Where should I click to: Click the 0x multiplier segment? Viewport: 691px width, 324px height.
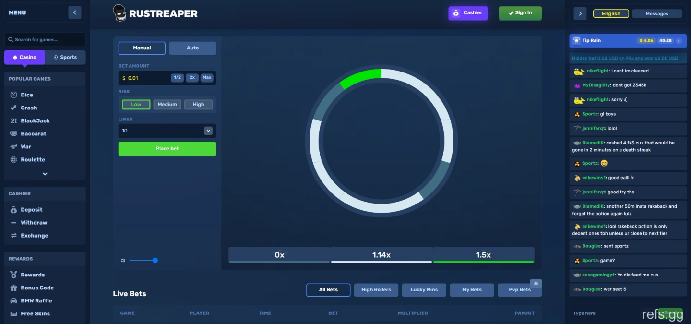279,255
